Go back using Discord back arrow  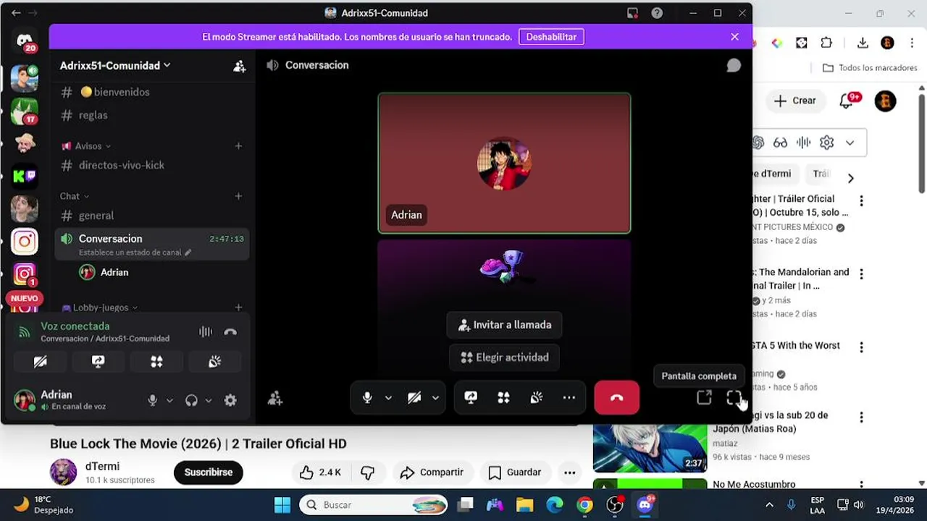pos(16,13)
